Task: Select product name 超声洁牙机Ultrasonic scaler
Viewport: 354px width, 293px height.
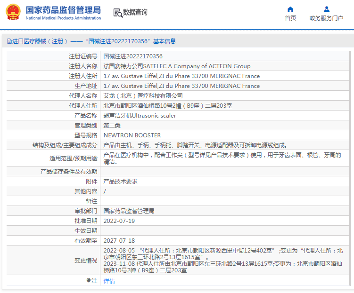Action: (140, 116)
